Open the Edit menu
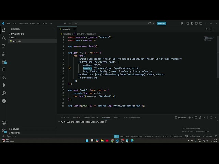219x164 pixels. [x=15, y=23]
